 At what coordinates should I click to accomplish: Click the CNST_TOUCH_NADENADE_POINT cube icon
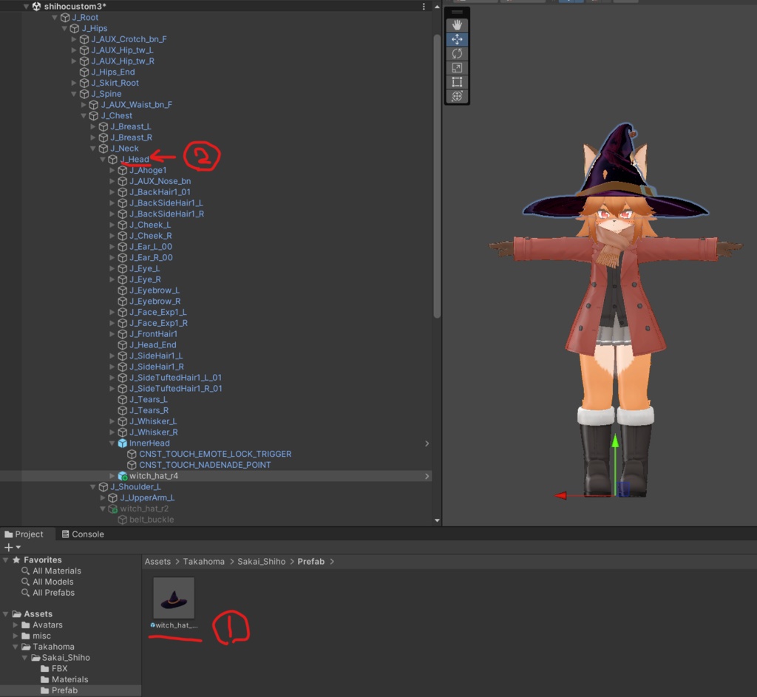click(x=132, y=465)
